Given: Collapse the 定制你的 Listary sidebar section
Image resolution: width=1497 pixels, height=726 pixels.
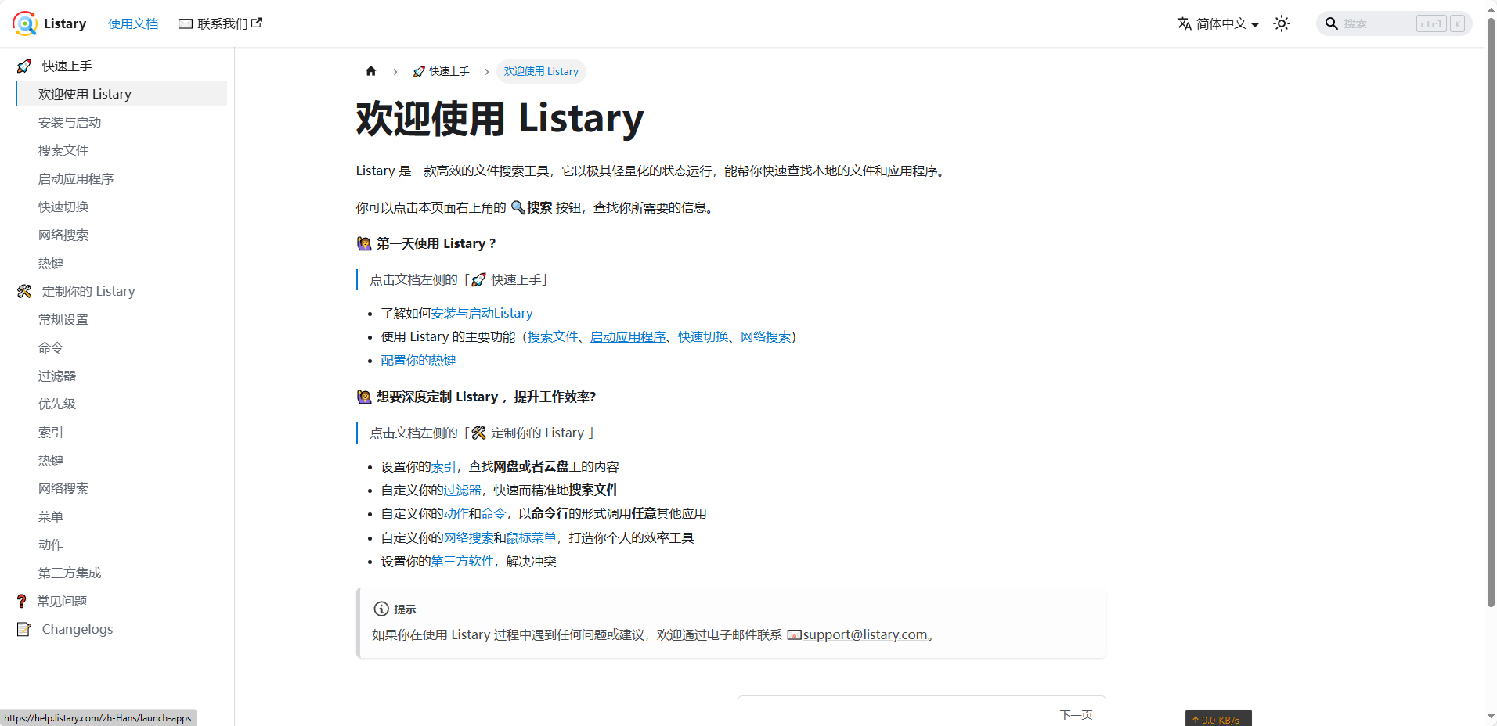Looking at the screenshot, I should 88,291.
